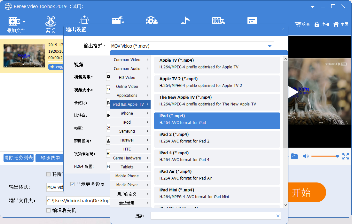This screenshot has height=224, width=352.
Task: Expand the iPhone category
Action: click(x=130, y=113)
